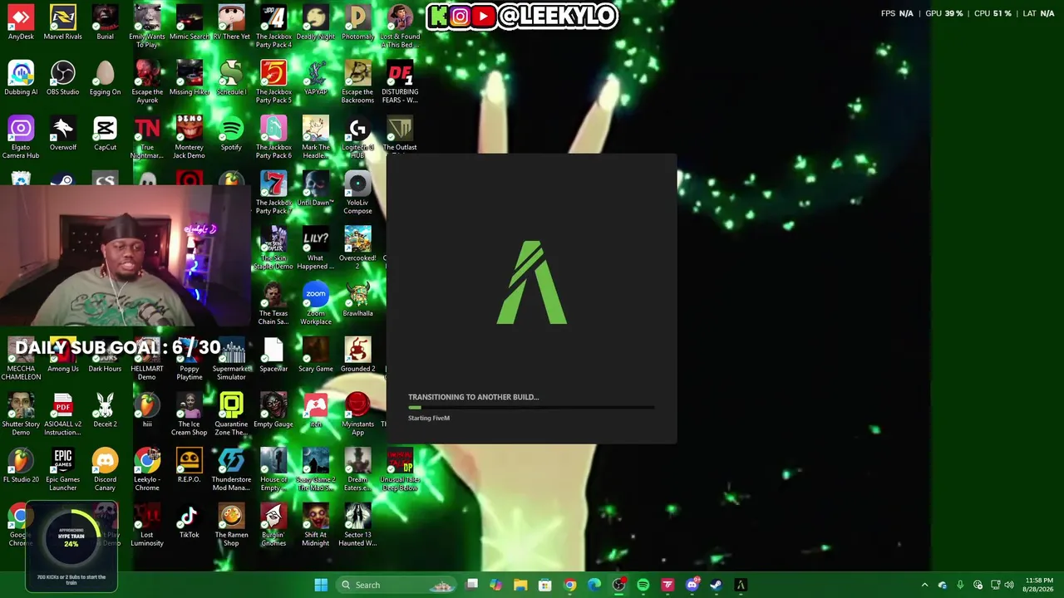Show hidden system tray icons

(924, 585)
